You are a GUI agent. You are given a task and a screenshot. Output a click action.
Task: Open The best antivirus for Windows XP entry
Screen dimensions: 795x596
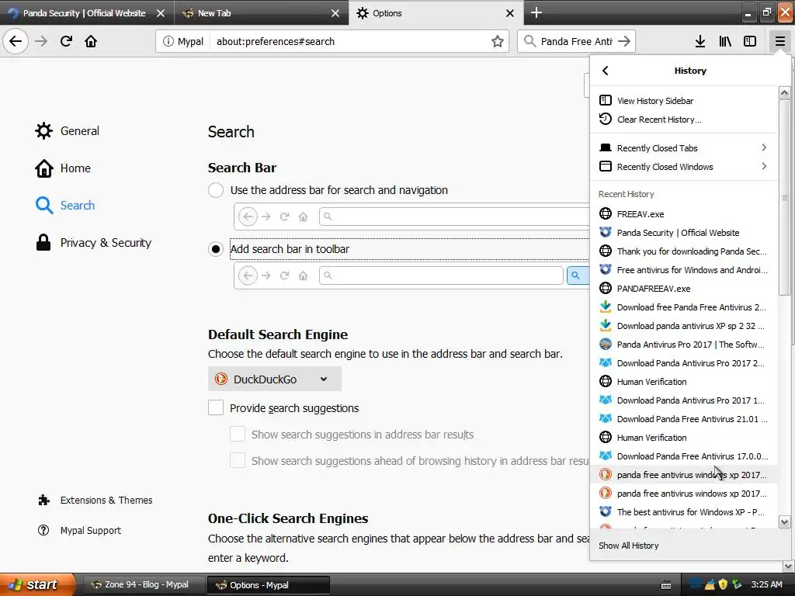pos(683,512)
